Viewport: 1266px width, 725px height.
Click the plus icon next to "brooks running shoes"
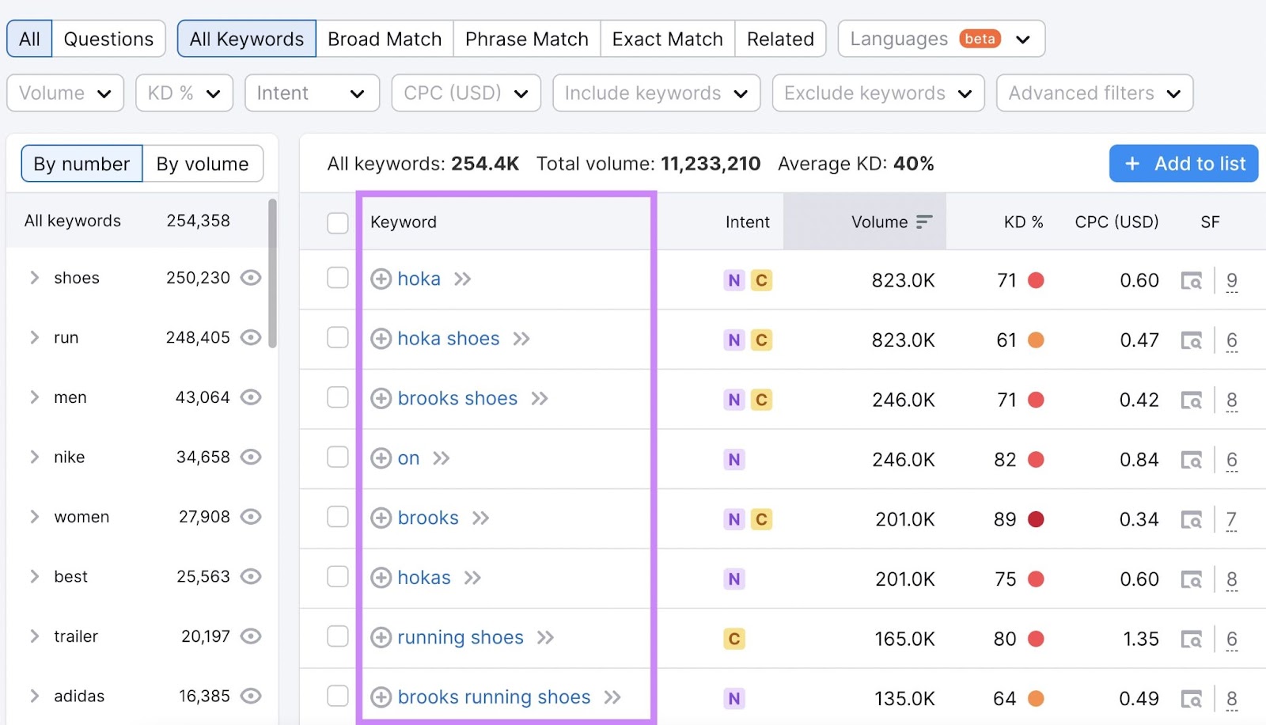[381, 697]
